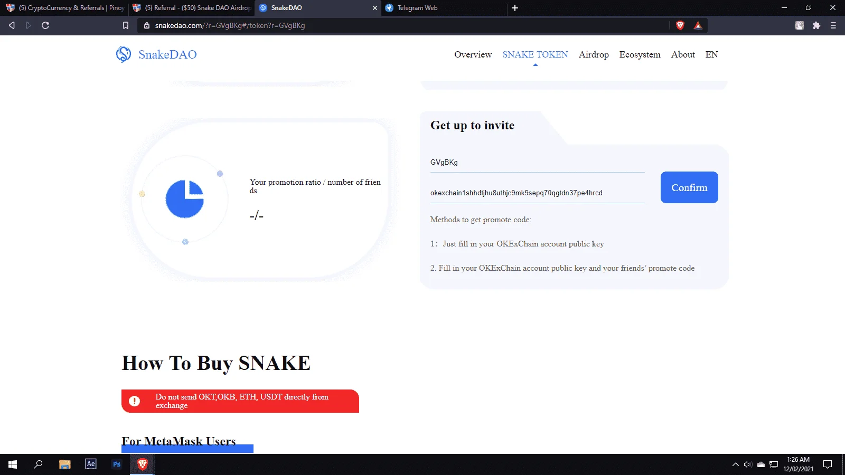The height and width of the screenshot is (475, 845).
Task: Open Windows search from the taskbar
Action: 38,464
